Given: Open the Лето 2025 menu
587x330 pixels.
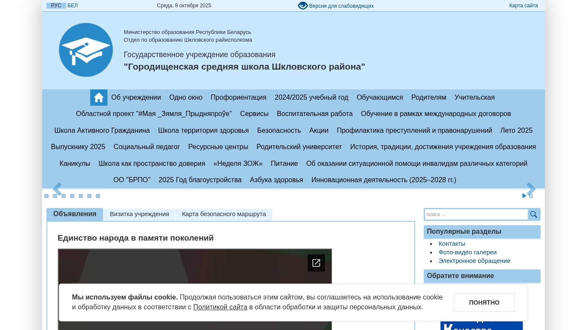Looking at the screenshot, I should (x=517, y=131).
